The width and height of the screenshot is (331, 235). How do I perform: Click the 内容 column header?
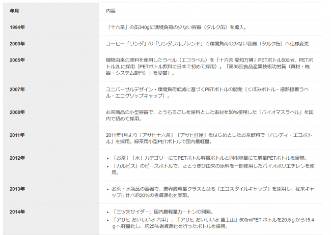click(x=111, y=11)
